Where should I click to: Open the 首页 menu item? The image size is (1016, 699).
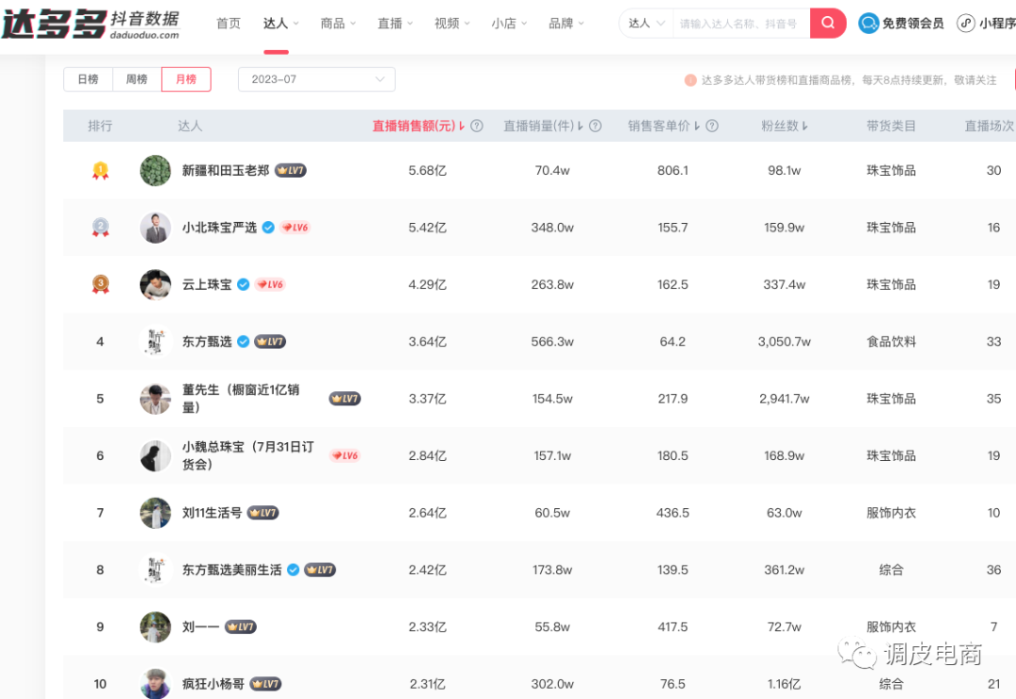228,23
